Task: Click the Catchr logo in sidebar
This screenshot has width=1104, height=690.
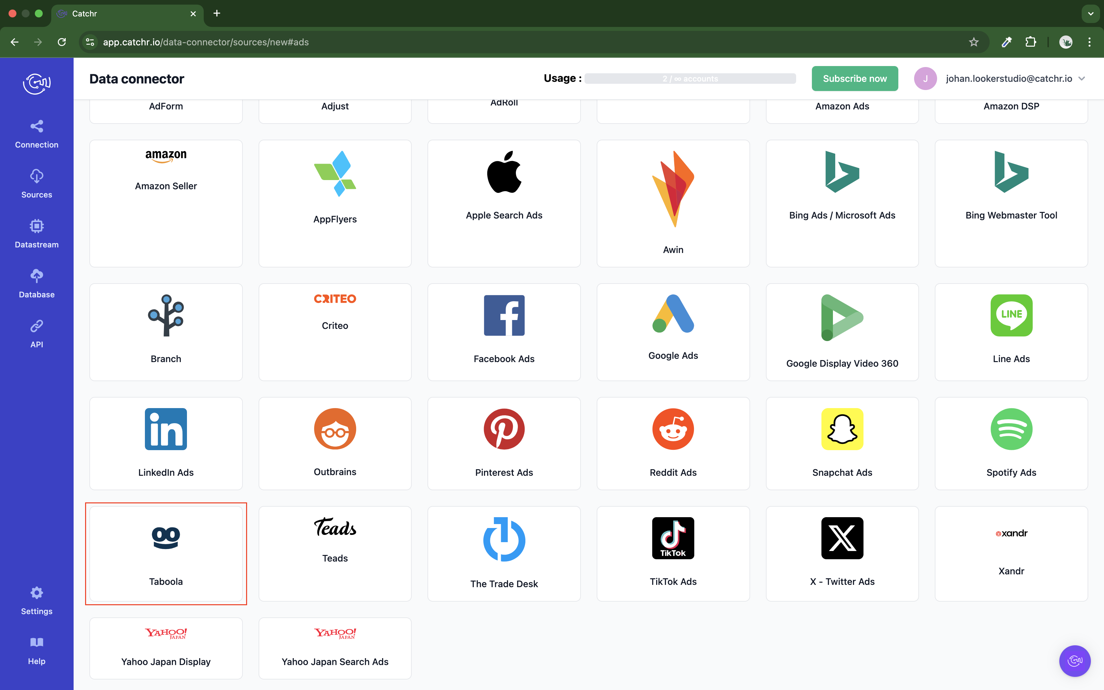Action: click(36, 83)
